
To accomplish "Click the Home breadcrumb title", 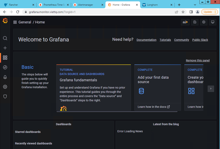I will (x=40, y=22).
